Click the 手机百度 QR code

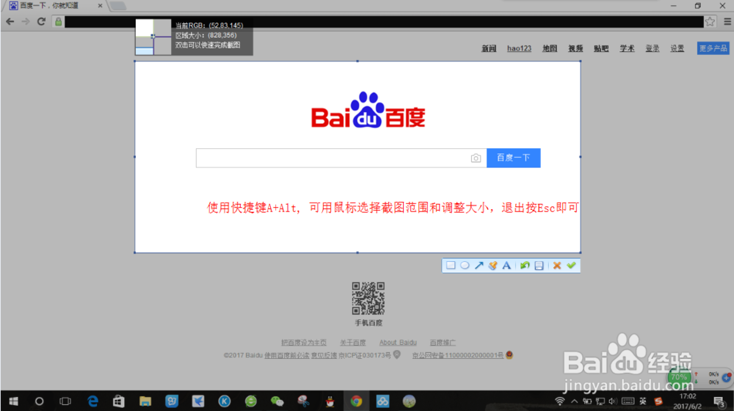[x=368, y=298]
